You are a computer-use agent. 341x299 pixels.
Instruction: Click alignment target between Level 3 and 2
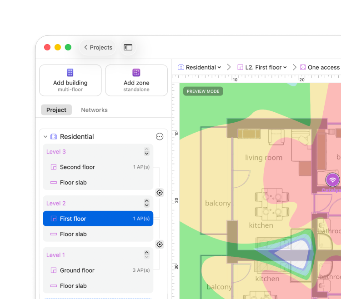160,193
